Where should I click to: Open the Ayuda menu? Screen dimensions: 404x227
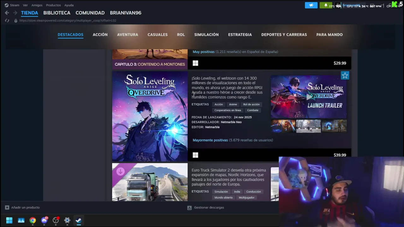[x=69, y=5]
